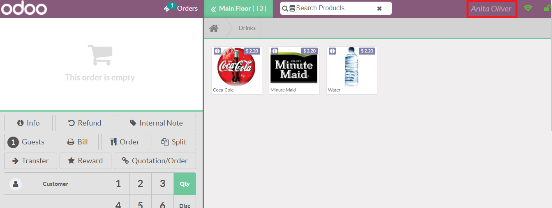This screenshot has height=208, width=552.
Task: Select the Drinks breadcrumb category
Action: (x=247, y=28)
